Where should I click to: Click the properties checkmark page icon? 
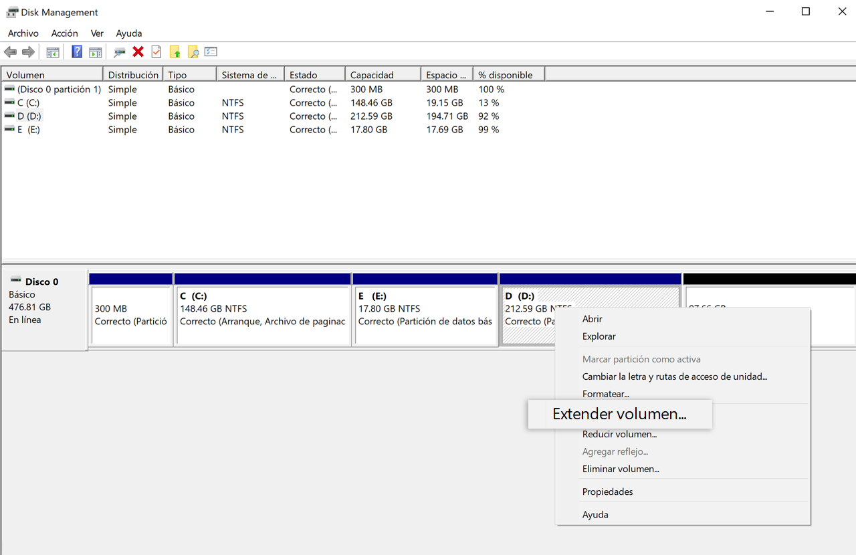[156, 52]
